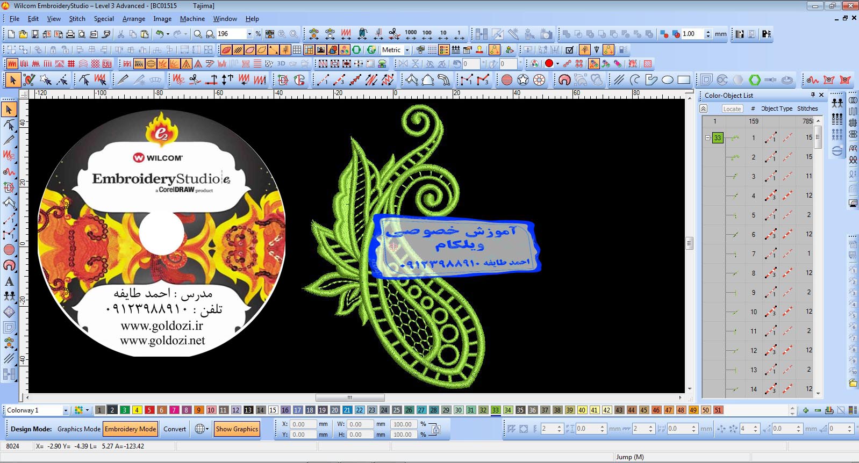Pick color swatch 3 in the palette
This screenshot has width=859, height=463.
tap(125, 410)
